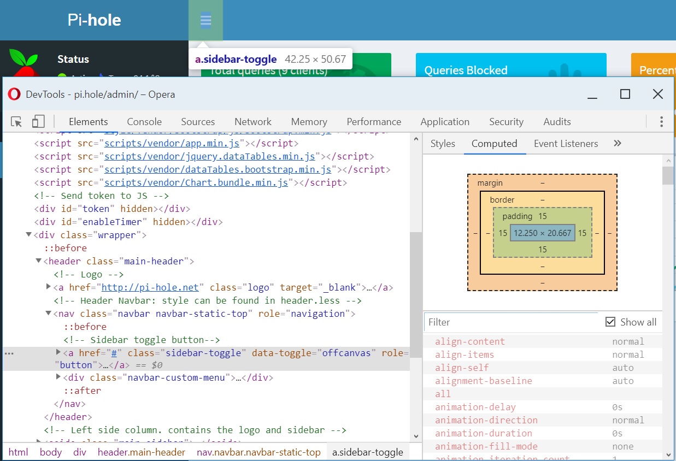676x461 pixels.
Task: Open the DevTools three-dot customization menu
Action: pos(661,121)
